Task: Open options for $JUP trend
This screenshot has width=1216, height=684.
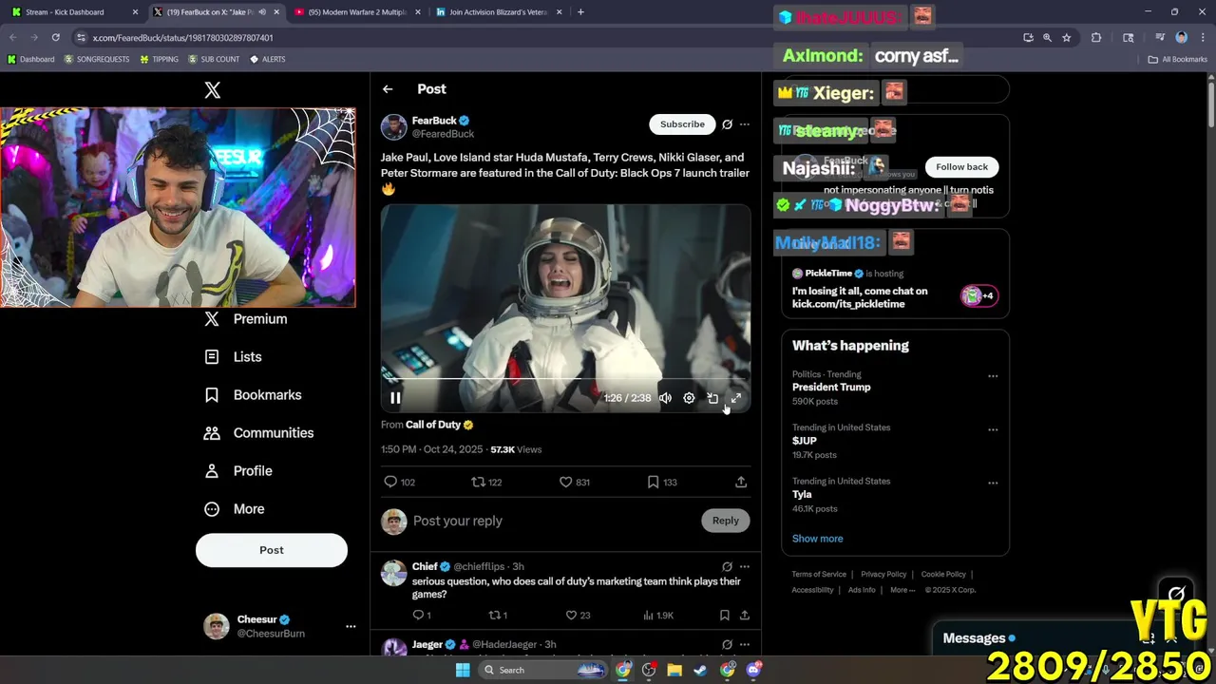Action: coord(993,429)
